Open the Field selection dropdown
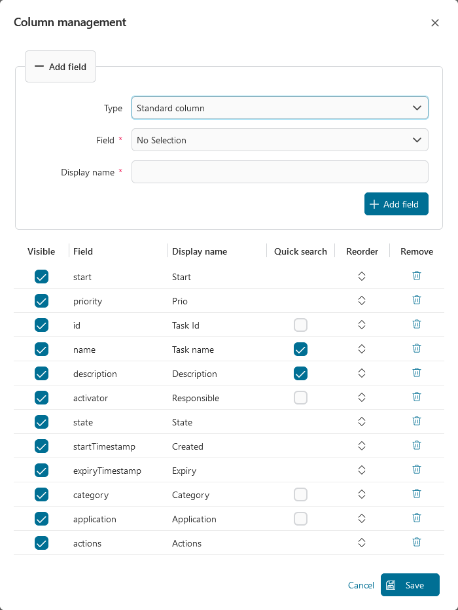This screenshot has width=458, height=610. click(280, 139)
